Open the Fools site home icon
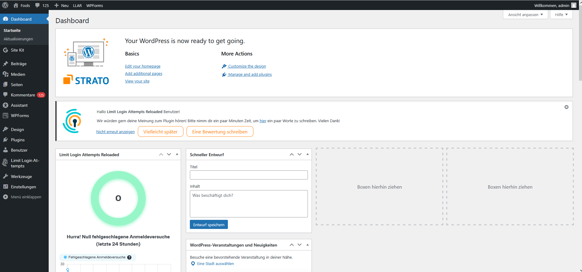Viewport: 582px width, 272px height. (x=16, y=5)
